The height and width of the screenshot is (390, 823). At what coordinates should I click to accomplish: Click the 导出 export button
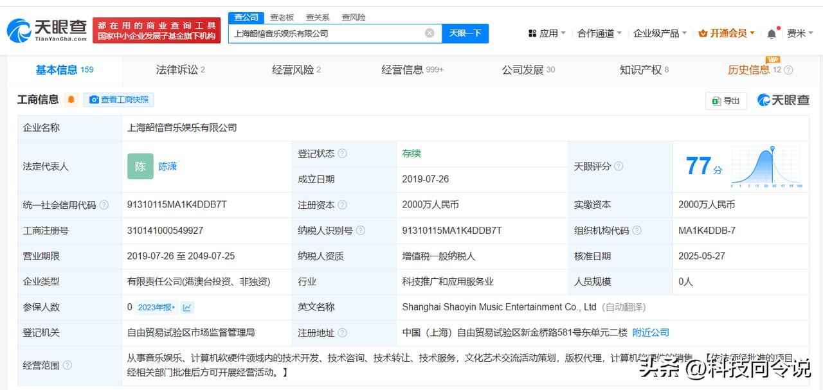point(726,100)
